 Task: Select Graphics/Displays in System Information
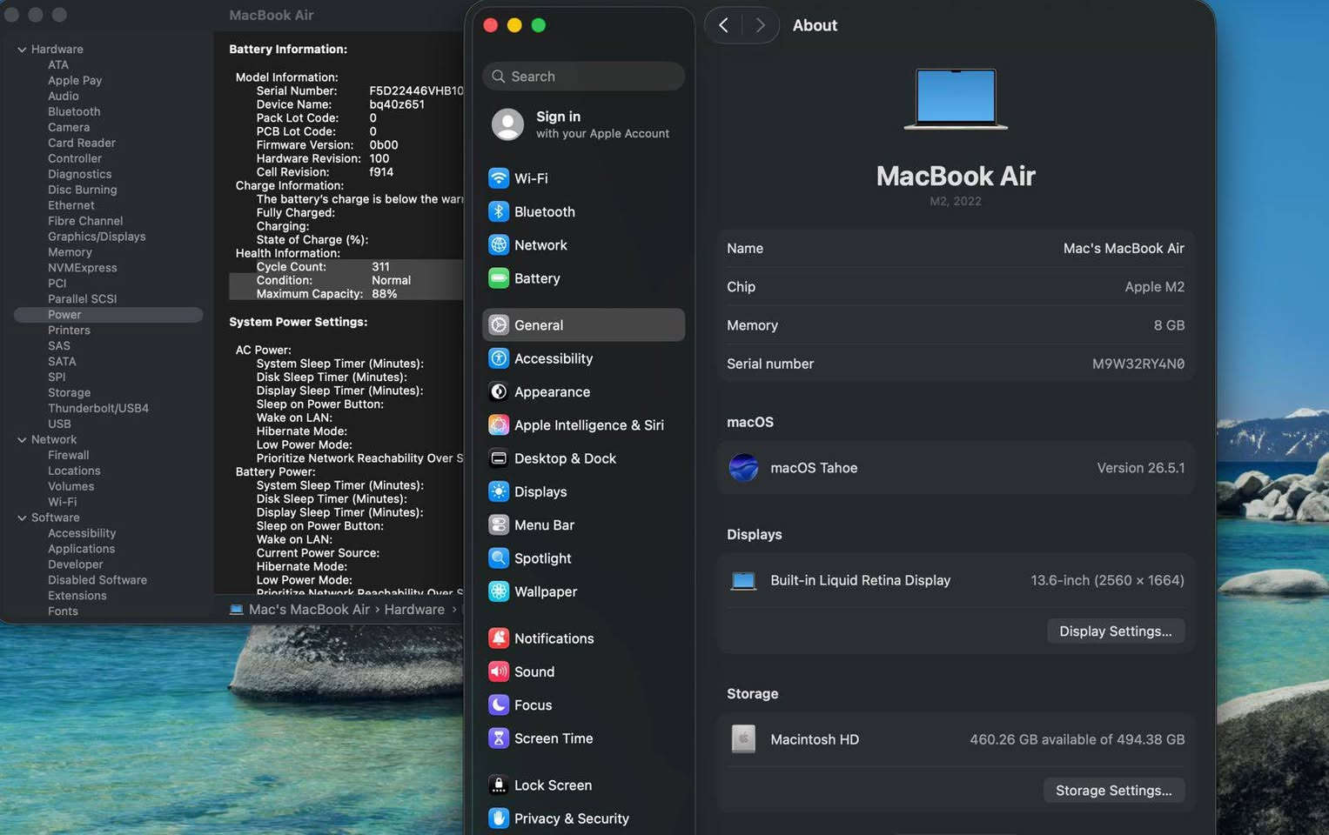(x=97, y=237)
